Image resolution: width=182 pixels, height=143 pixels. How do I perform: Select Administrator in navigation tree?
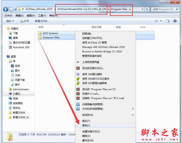pyautogui.click(x=19, y=89)
